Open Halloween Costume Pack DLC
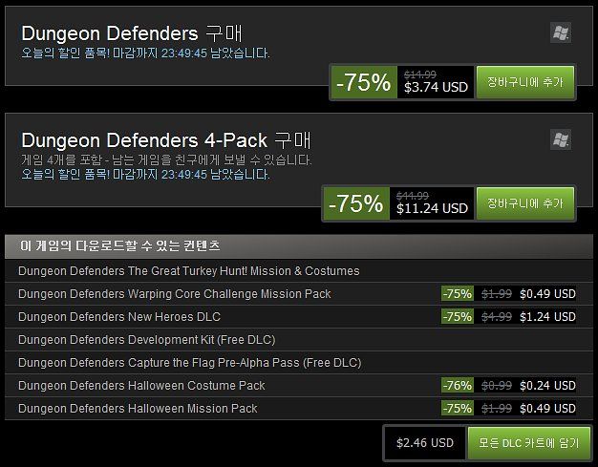598x467 pixels. point(299,386)
